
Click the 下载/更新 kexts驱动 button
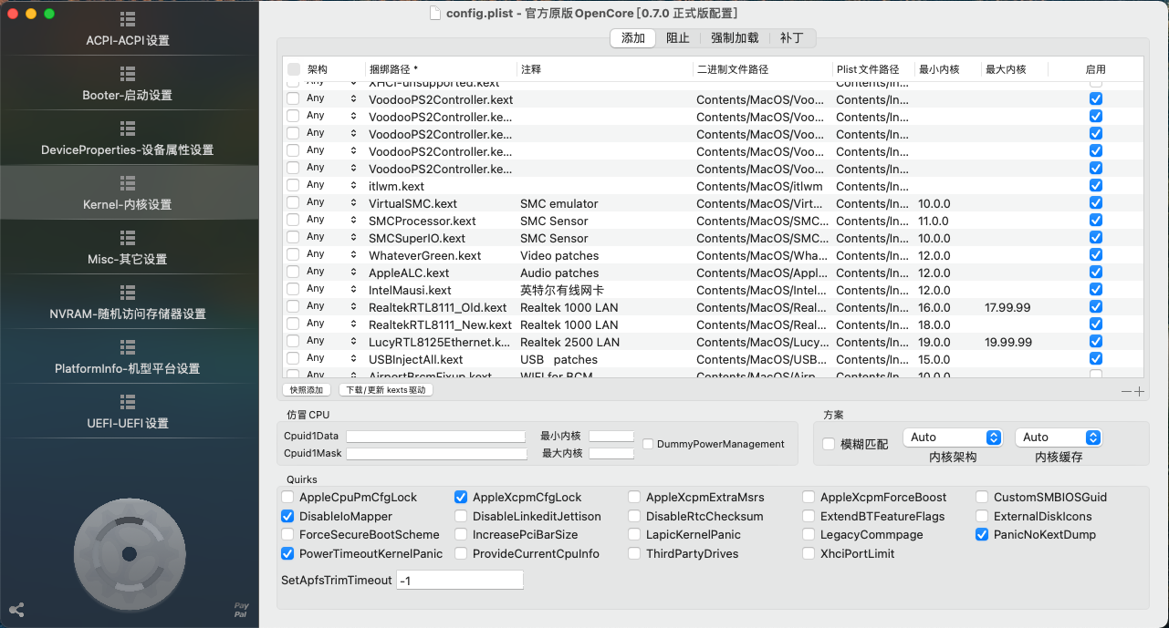pyautogui.click(x=385, y=390)
